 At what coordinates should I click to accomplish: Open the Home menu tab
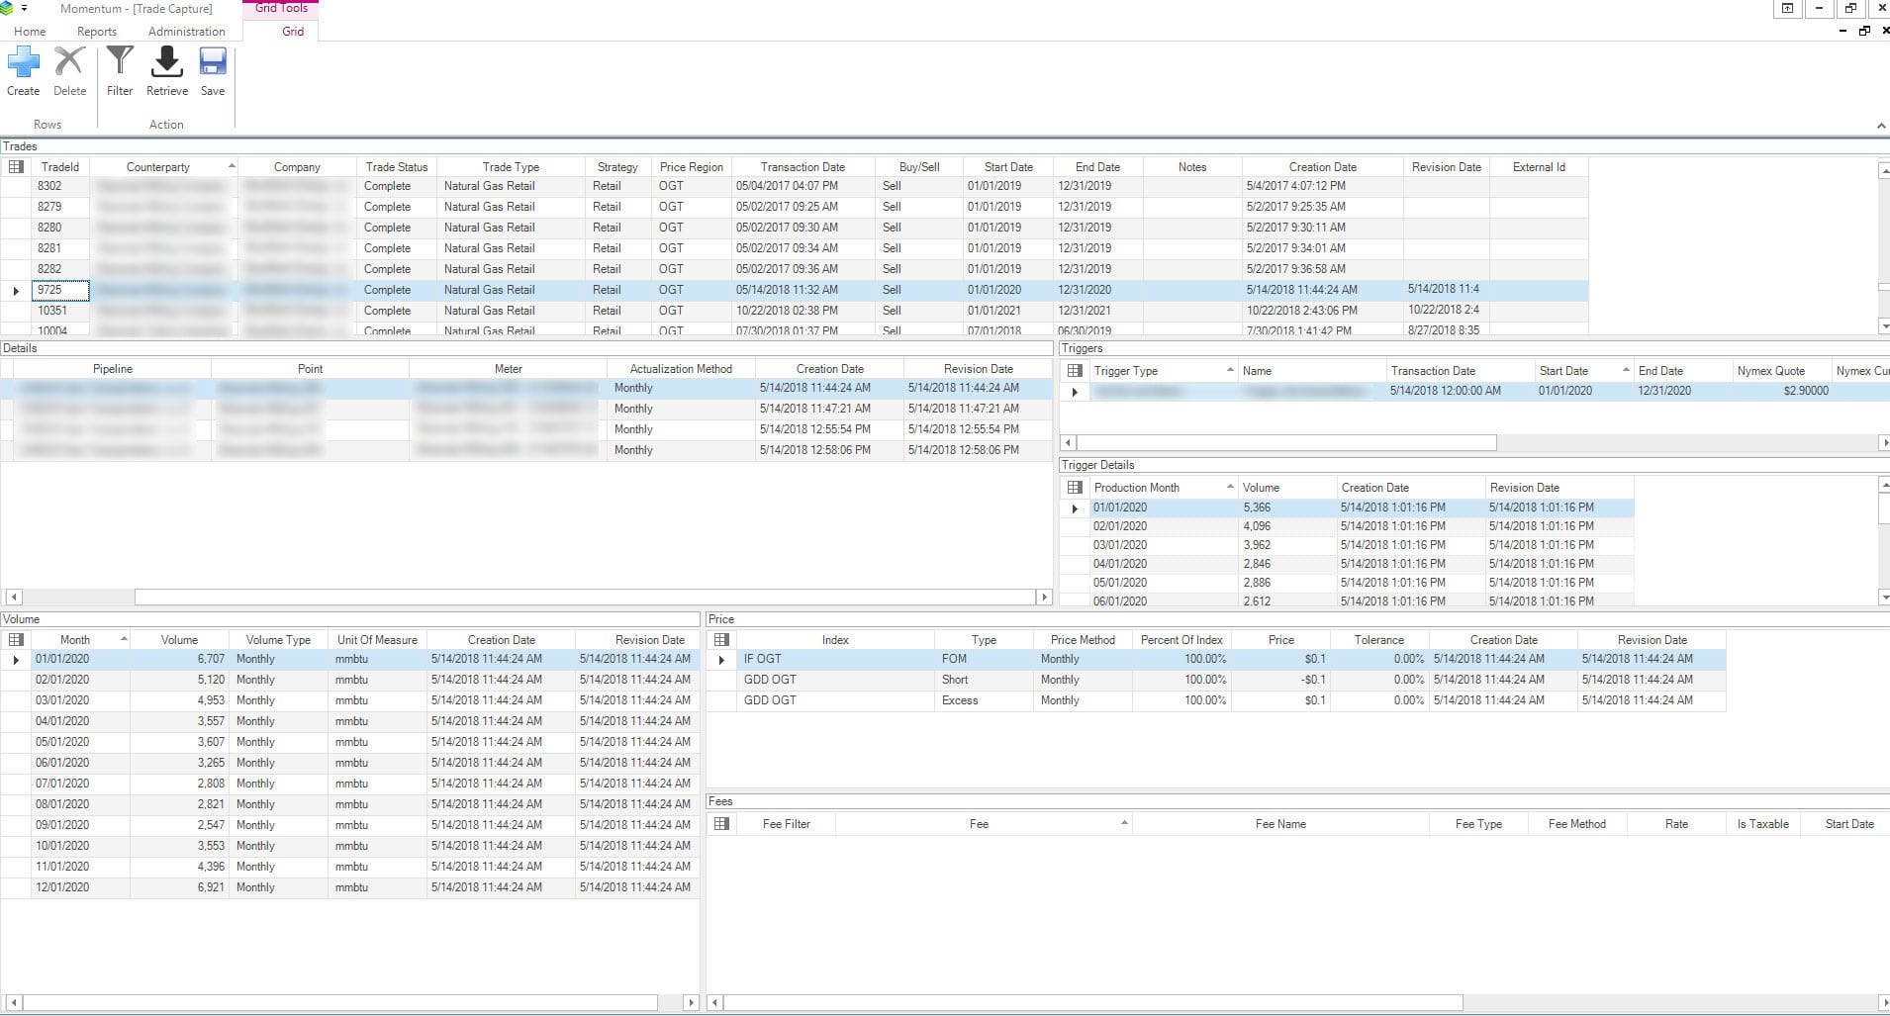pyautogui.click(x=30, y=32)
